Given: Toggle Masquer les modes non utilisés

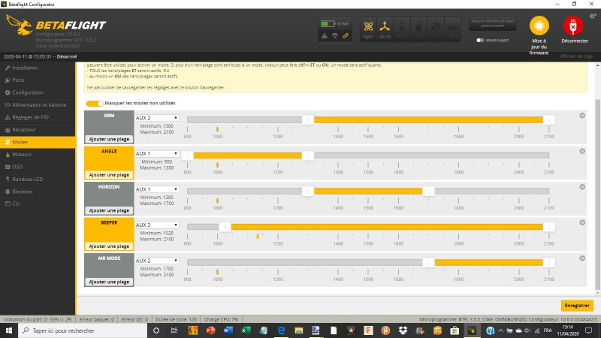Looking at the screenshot, I should (x=94, y=103).
